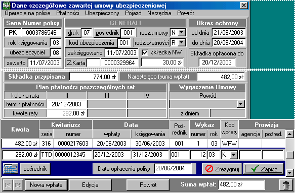The width and height of the screenshot is (295, 193).
Task: Go to first record arrow icon
Action: coord(8,185)
